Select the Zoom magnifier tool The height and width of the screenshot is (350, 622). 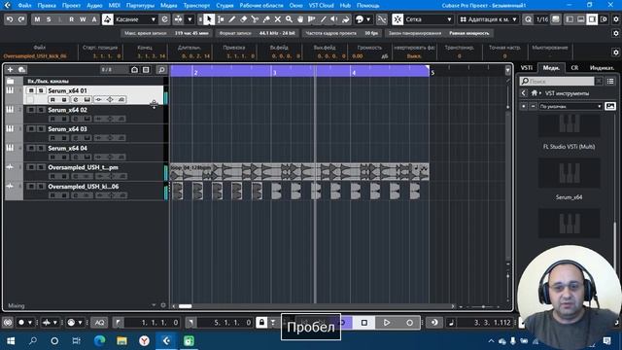[x=289, y=19]
